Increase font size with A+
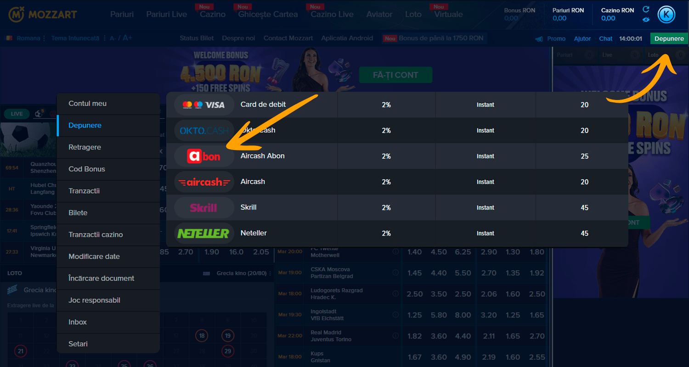 click(x=127, y=38)
